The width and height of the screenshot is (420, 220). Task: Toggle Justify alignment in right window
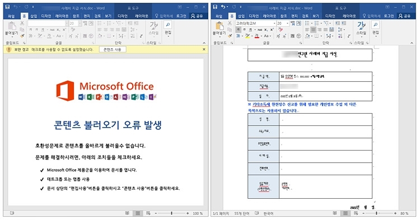tap(326, 30)
